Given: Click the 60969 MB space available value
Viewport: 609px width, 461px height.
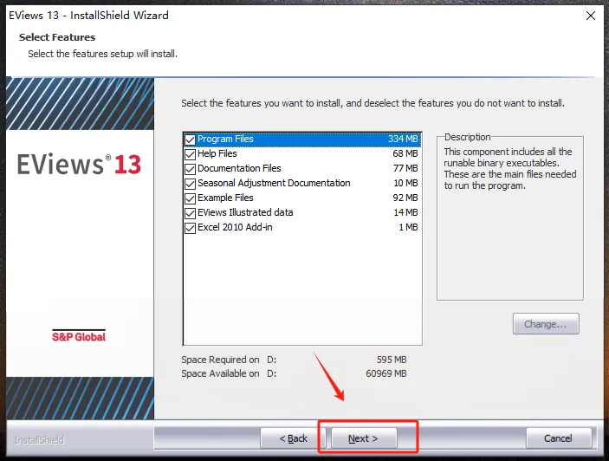Looking at the screenshot, I should [386, 373].
